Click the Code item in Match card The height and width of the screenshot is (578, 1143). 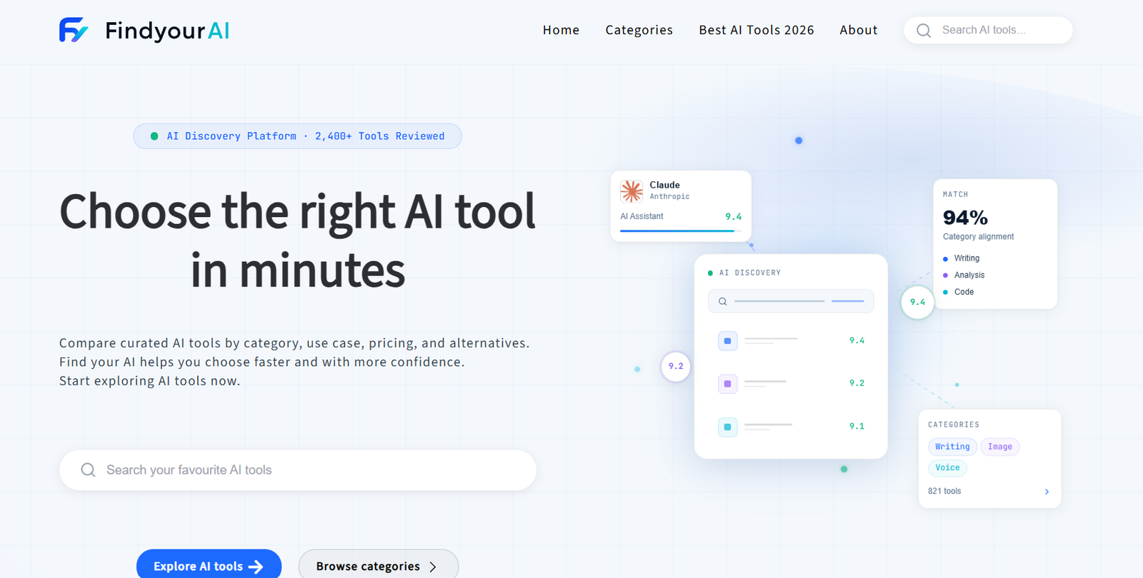coord(964,292)
